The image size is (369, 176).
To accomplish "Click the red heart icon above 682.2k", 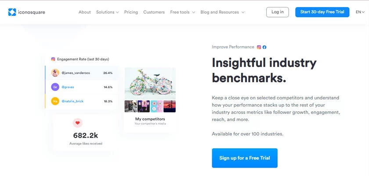I will point(78,123).
